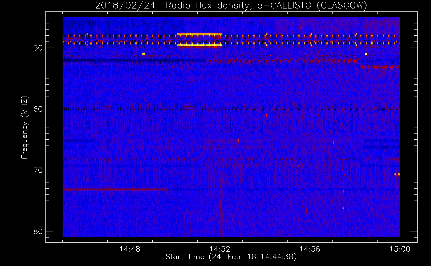Click the '15:00' time tick label
The image size is (431, 266).
pyautogui.click(x=400, y=249)
